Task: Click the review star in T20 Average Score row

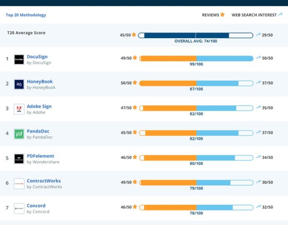Action: [134, 34]
